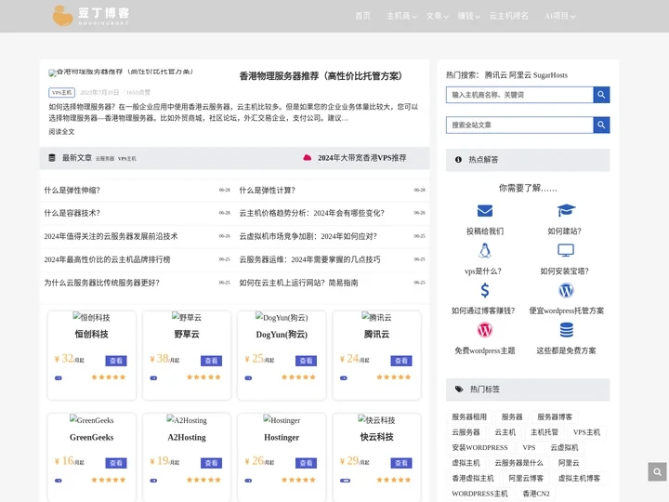Click the monitor icon for 如何安装宝塔
The width and height of the screenshot is (669, 502).
pos(566,250)
